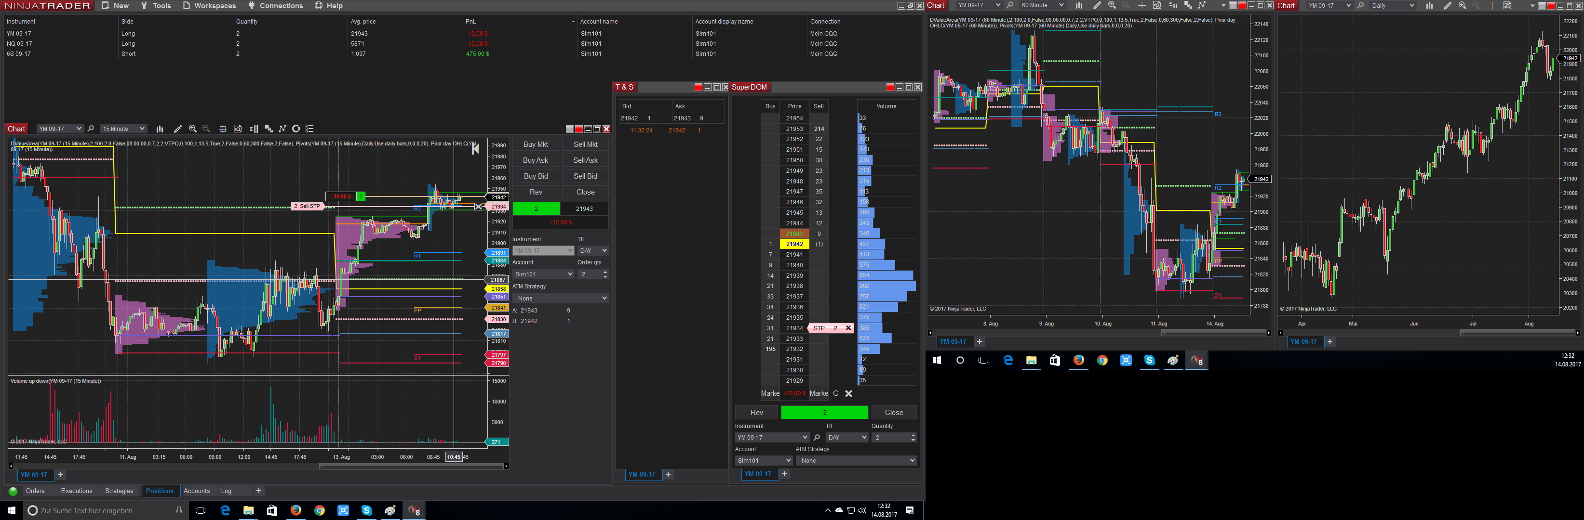The width and height of the screenshot is (1584, 520).
Task: Increase Order qty stepper in Chart Trader
Action: [x=605, y=272]
